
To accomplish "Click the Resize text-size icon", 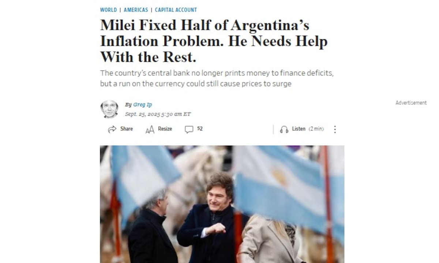I will tap(150, 129).
